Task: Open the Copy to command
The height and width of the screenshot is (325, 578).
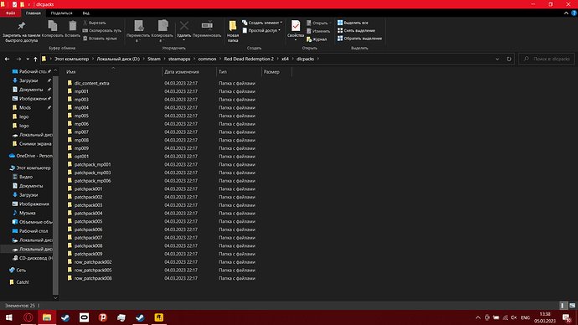Action: click(x=163, y=31)
